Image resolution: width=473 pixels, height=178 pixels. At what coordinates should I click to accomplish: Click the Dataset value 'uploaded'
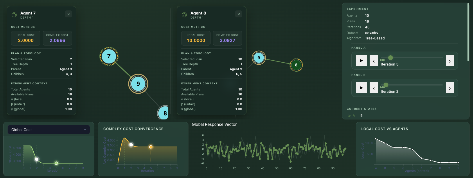tap(372, 33)
